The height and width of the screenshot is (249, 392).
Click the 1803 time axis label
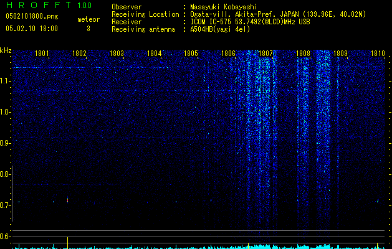pyautogui.click(x=117, y=53)
